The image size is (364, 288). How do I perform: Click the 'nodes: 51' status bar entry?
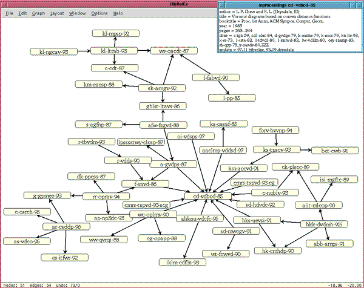[x=14, y=285]
